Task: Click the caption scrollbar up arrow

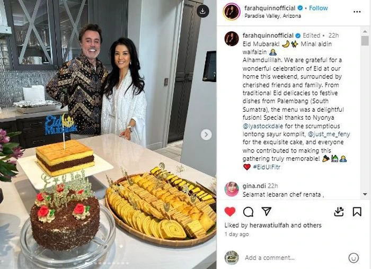Action: point(365,31)
